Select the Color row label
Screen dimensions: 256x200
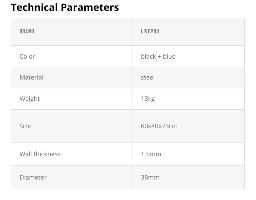(x=27, y=56)
